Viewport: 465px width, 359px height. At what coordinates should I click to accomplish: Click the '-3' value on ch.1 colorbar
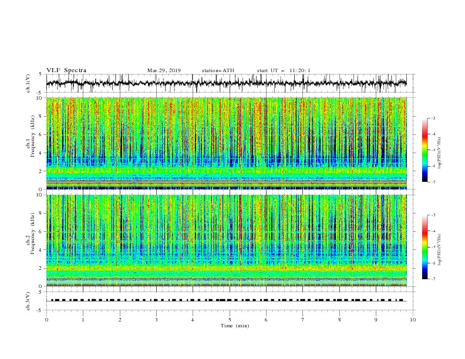[433, 118]
